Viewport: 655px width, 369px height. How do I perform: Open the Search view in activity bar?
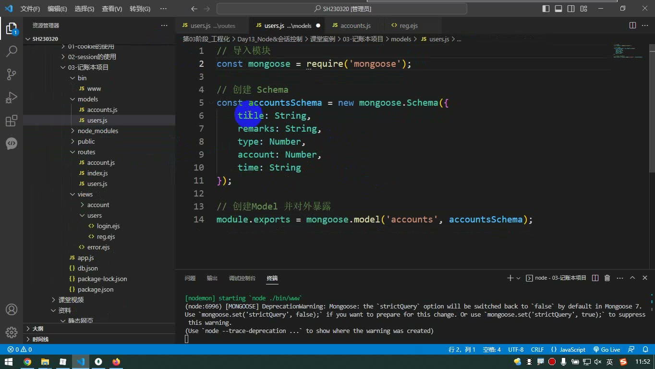click(x=12, y=51)
